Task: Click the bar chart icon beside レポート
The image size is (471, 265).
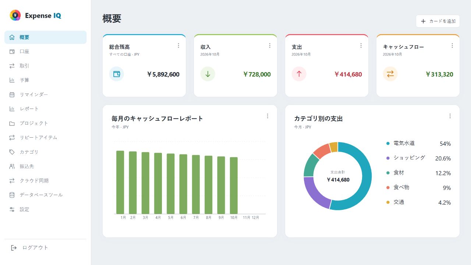Action: 12,109
